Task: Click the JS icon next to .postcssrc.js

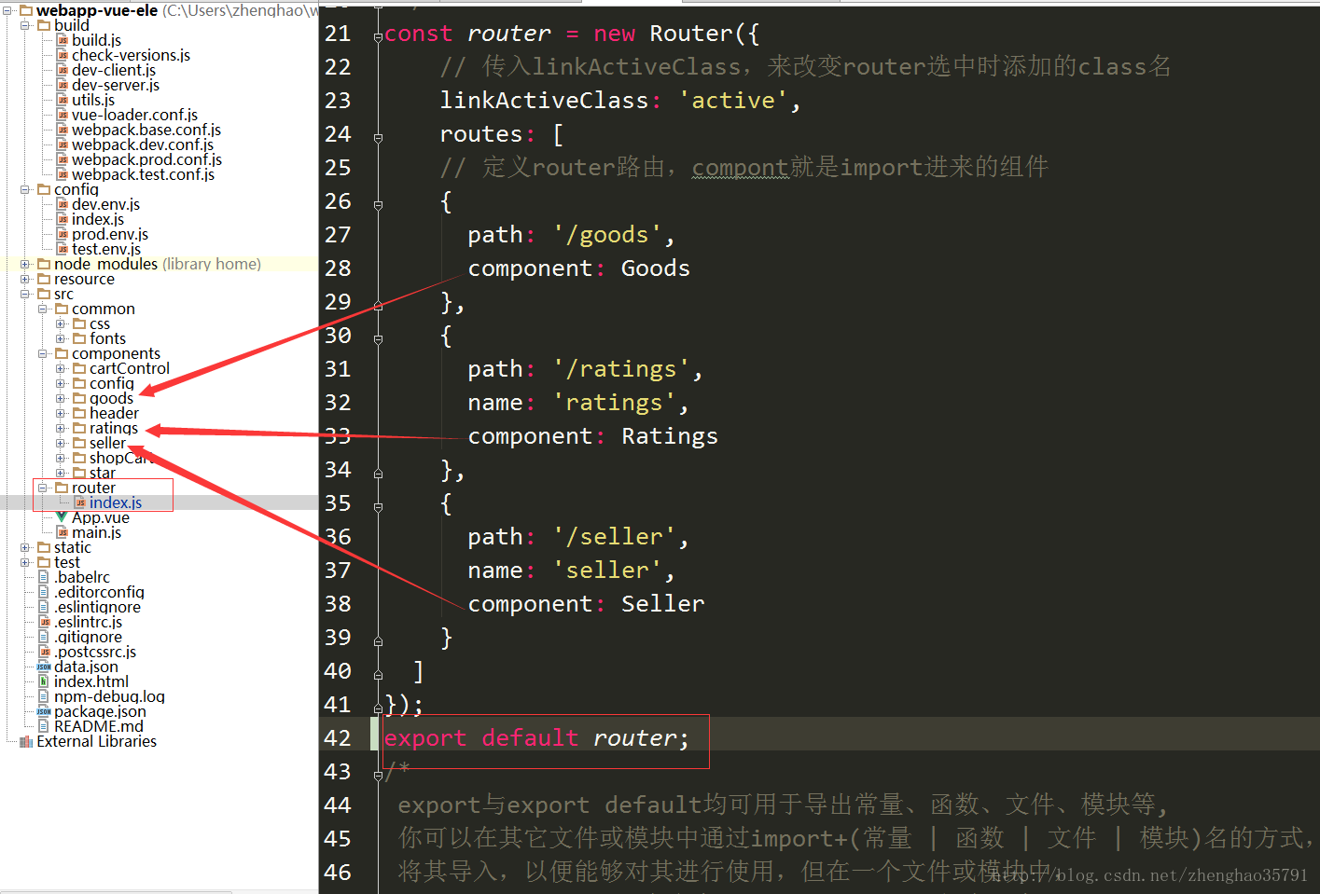Action: pos(44,652)
